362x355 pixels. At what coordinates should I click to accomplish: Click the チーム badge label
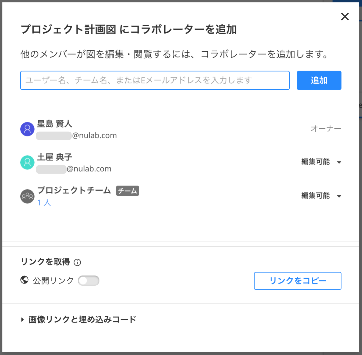click(x=127, y=191)
